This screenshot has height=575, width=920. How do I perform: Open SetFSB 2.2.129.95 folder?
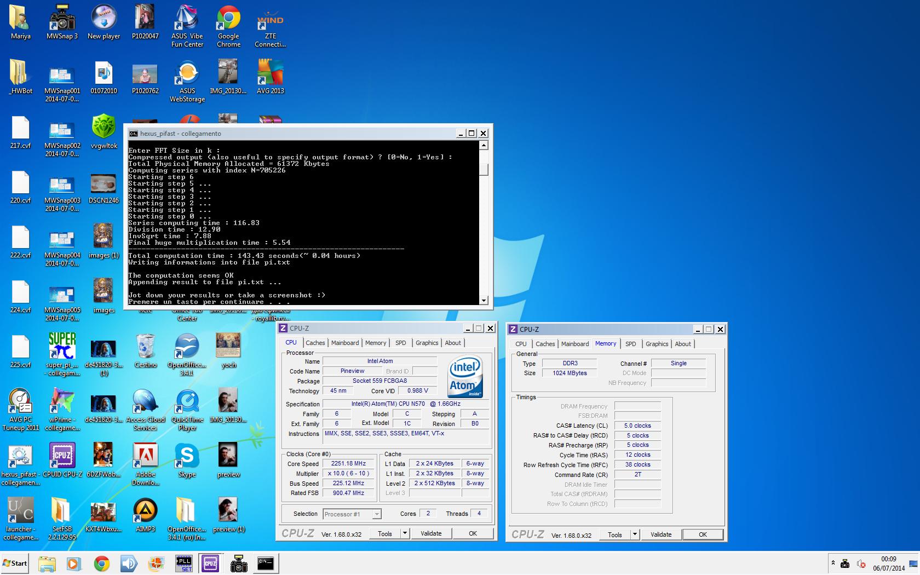pyautogui.click(x=62, y=519)
